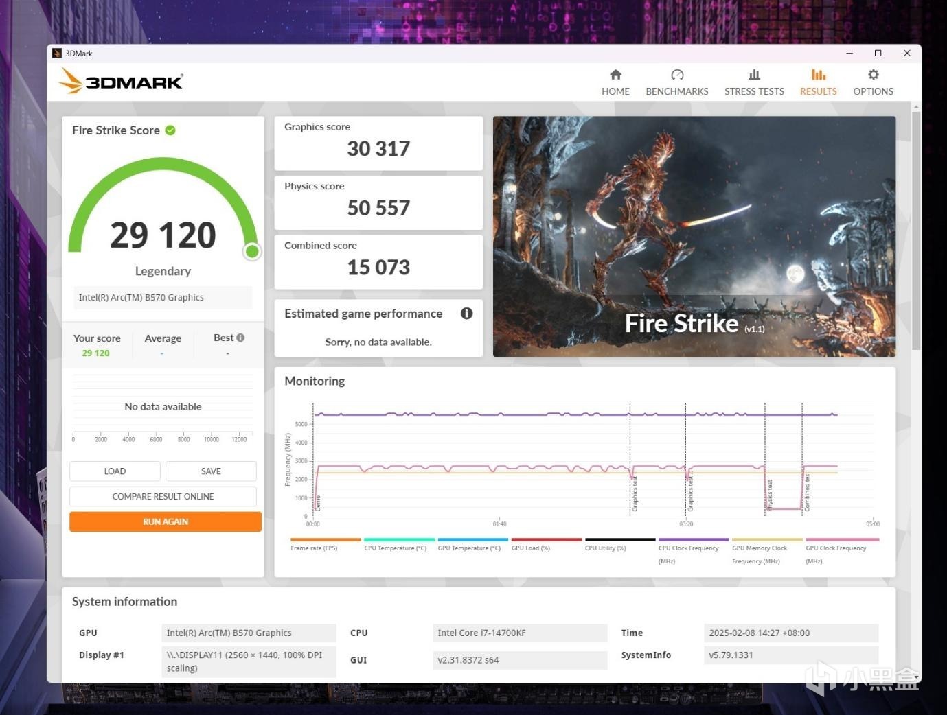This screenshot has height=715, width=947.
Task: Click the scrollbar up arrow
Action: (916, 106)
